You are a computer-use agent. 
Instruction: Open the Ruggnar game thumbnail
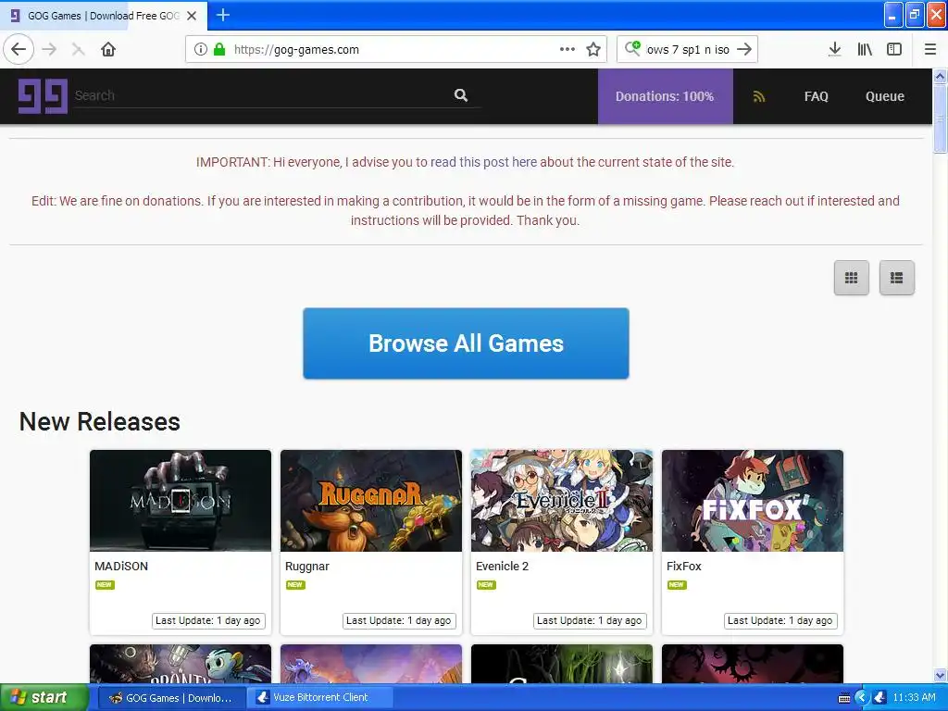pyautogui.click(x=370, y=500)
